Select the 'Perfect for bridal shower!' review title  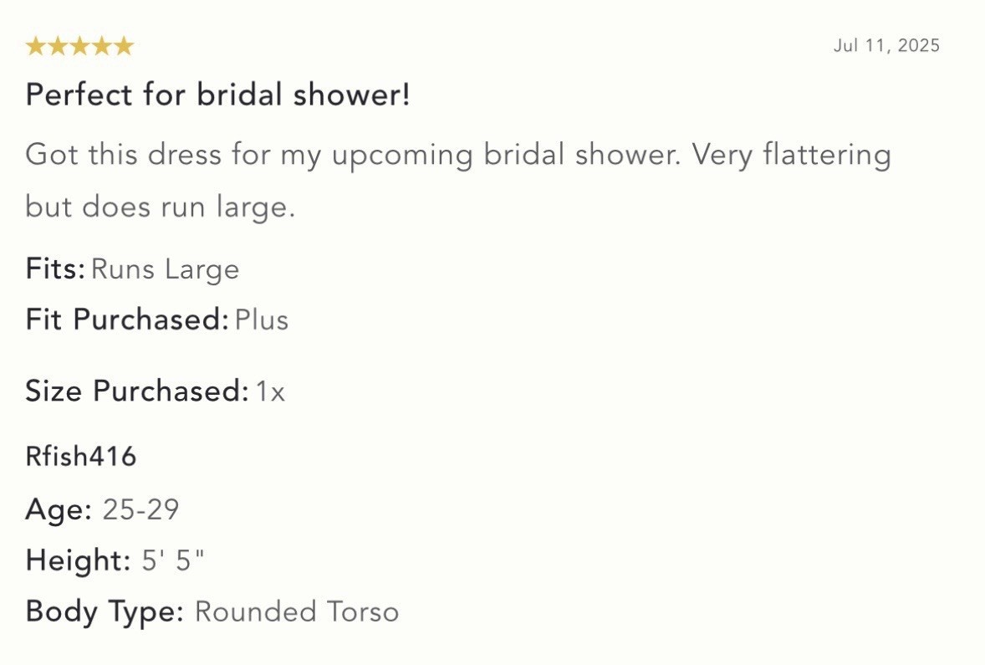pyautogui.click(x=217, y=95)
